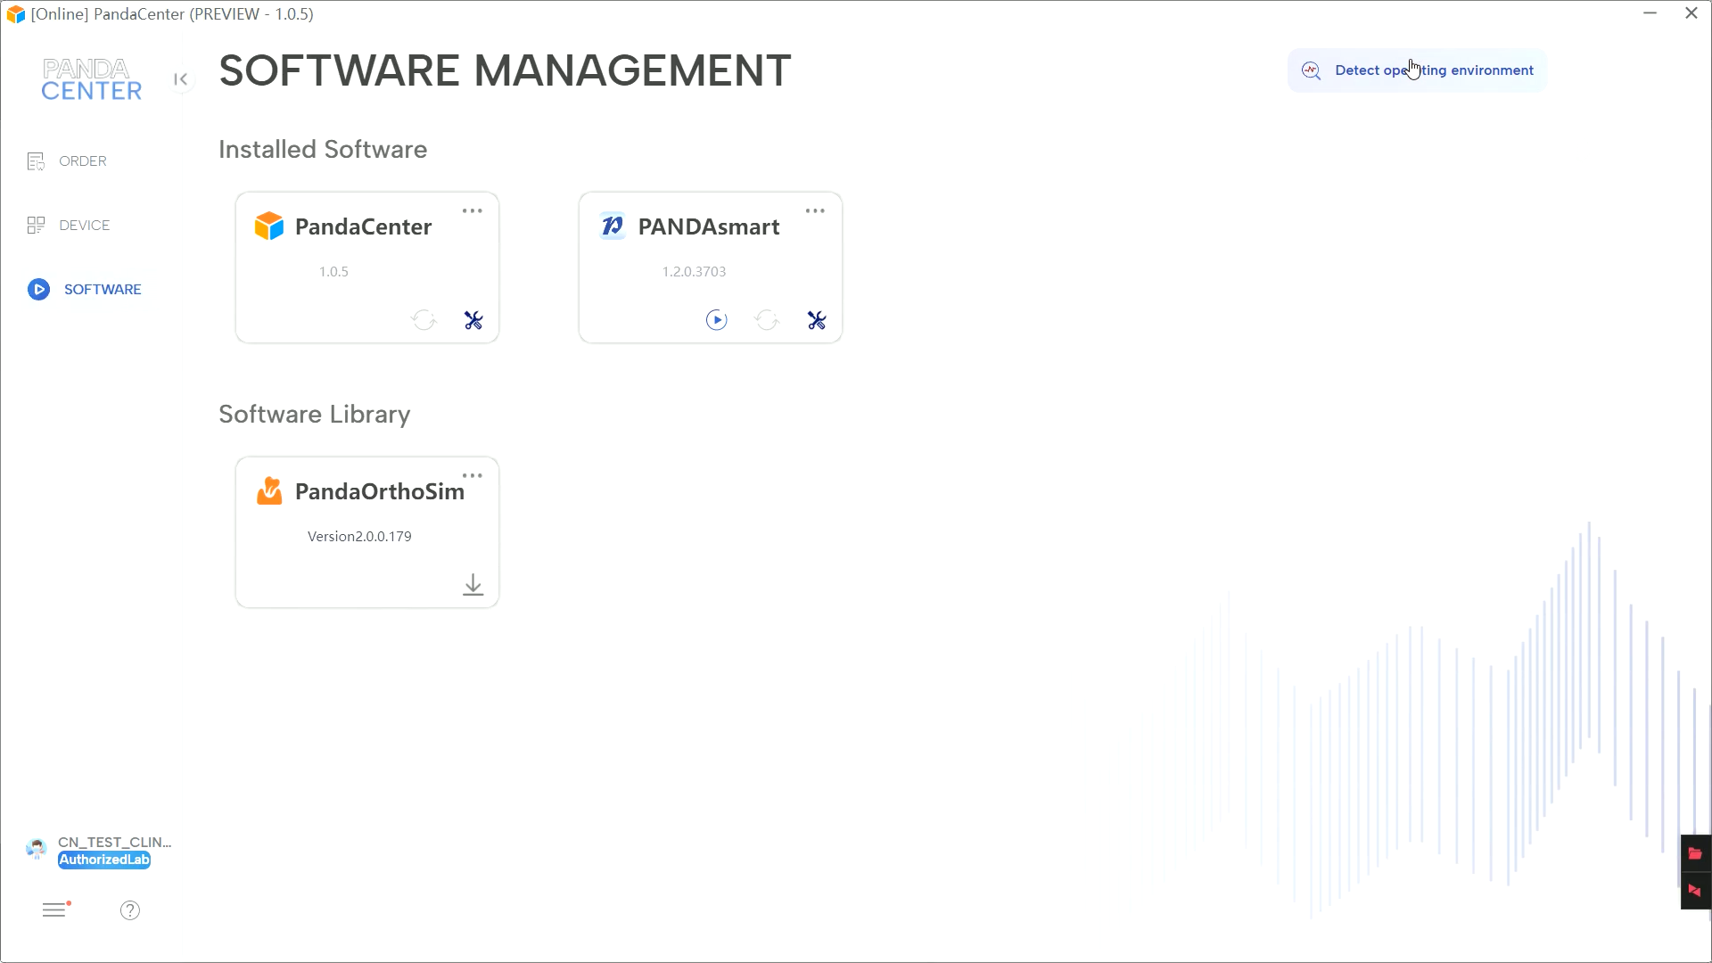Click red folder icon at right edge

[1695, 854]
